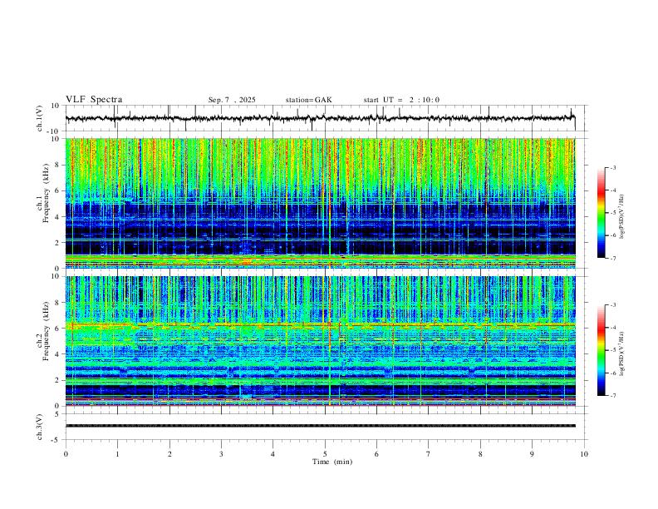Viewport: 658px width, 509px height.
Task: Click the "-5" tick on ch.2 colorbar
Action: (612, 350)
